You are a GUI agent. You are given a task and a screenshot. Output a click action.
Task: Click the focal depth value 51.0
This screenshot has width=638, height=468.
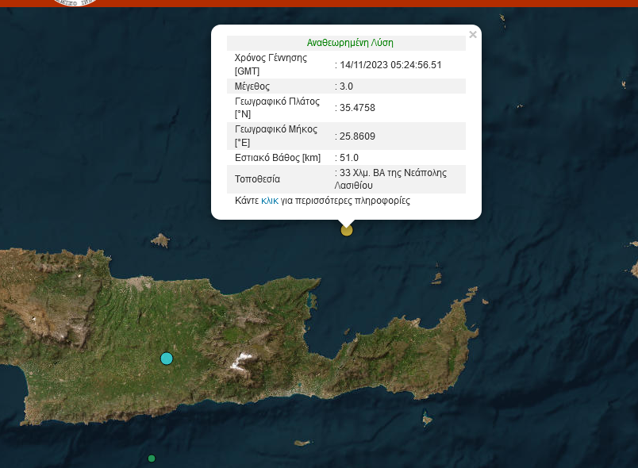[350, 158]
